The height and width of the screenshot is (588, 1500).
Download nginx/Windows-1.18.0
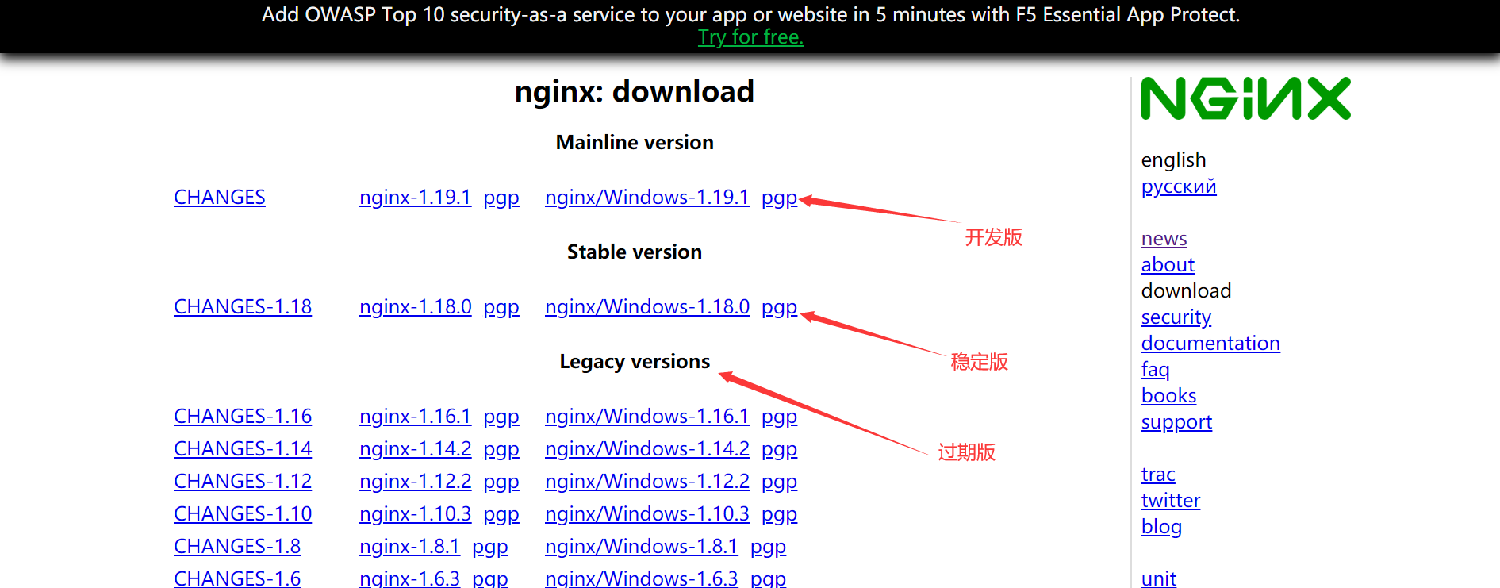click(647, 306)
